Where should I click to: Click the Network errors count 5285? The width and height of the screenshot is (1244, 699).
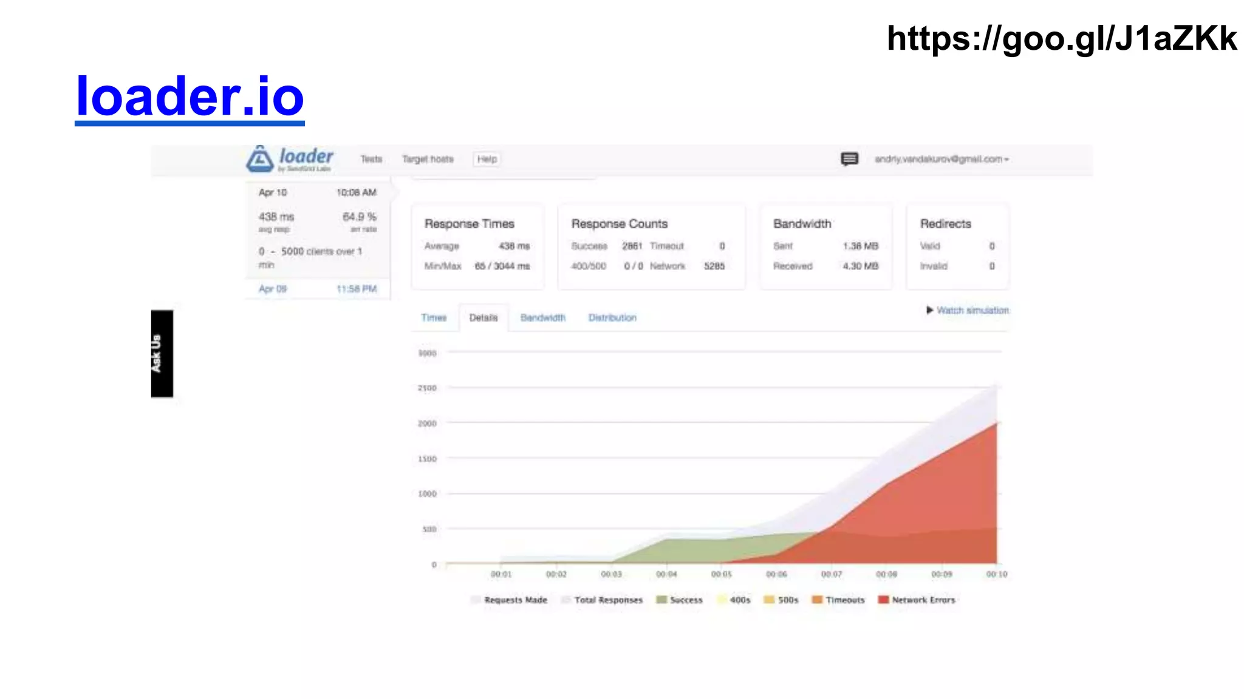[x=714, y=266]
